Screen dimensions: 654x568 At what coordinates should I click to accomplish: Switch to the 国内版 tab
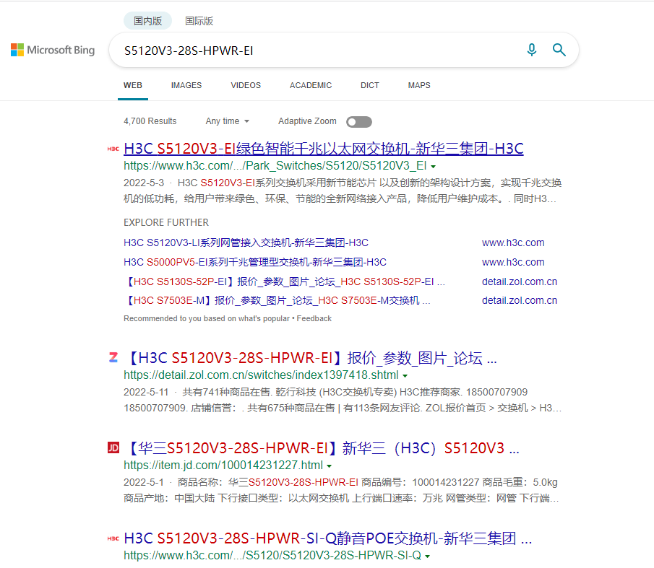click(147, 21)
